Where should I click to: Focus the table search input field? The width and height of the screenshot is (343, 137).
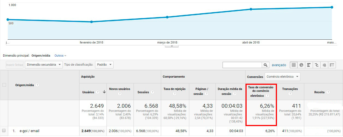coord(242,65)
